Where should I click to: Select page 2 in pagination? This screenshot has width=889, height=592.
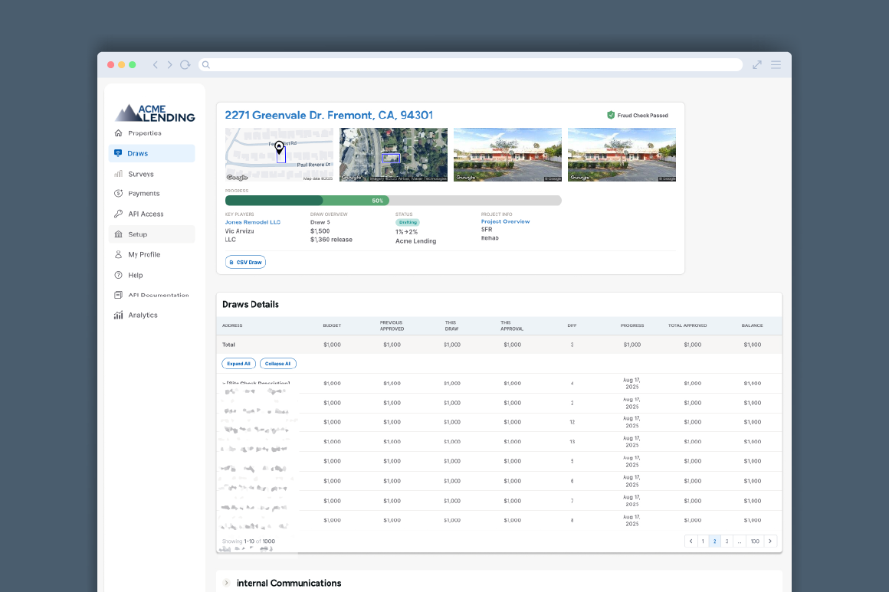click(714, 541)
